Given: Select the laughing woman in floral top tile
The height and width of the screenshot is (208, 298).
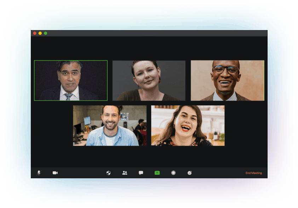Looking at the screenshot, I should 188,126.
